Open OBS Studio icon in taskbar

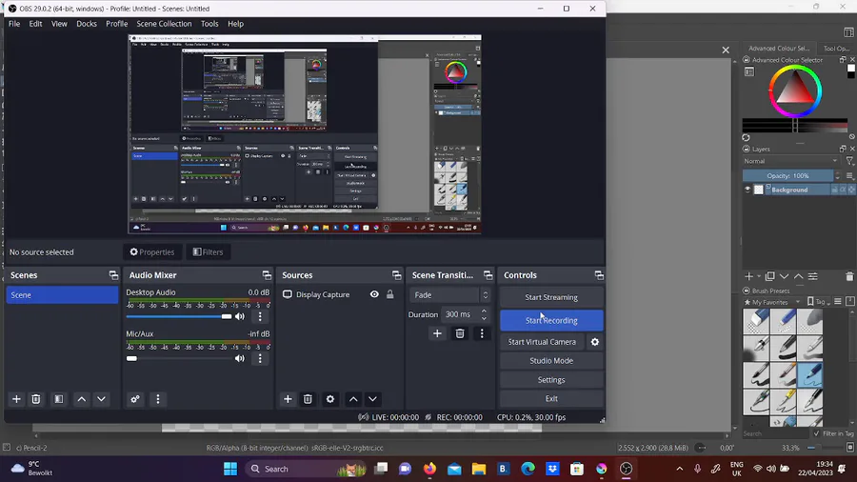pos(626,469)
